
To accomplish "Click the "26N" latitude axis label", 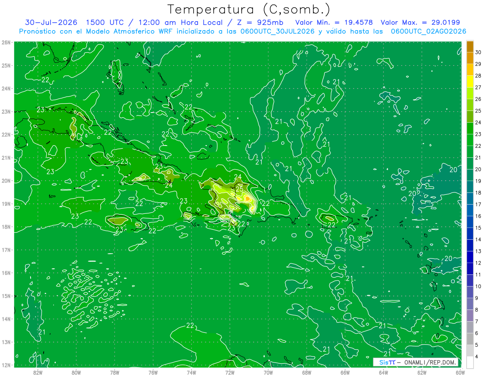I will click(x=6, y=42).
